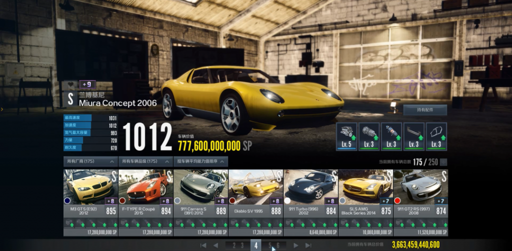The height and width of the screenshot is (251, 512).
Task: Jump to the last page arrow
Action: coord(308,246)
